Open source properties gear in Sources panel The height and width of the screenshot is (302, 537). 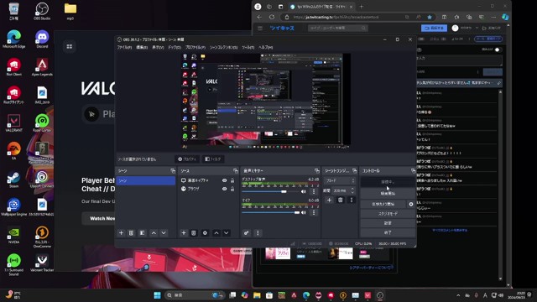(205, 233)
